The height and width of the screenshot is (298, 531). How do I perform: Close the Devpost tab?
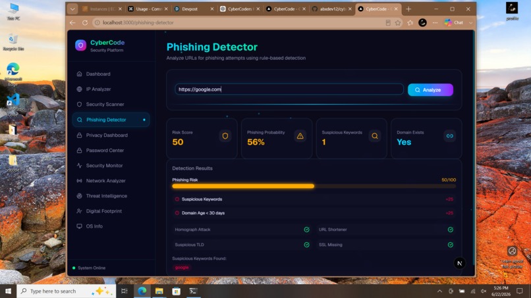click(212, 9)
